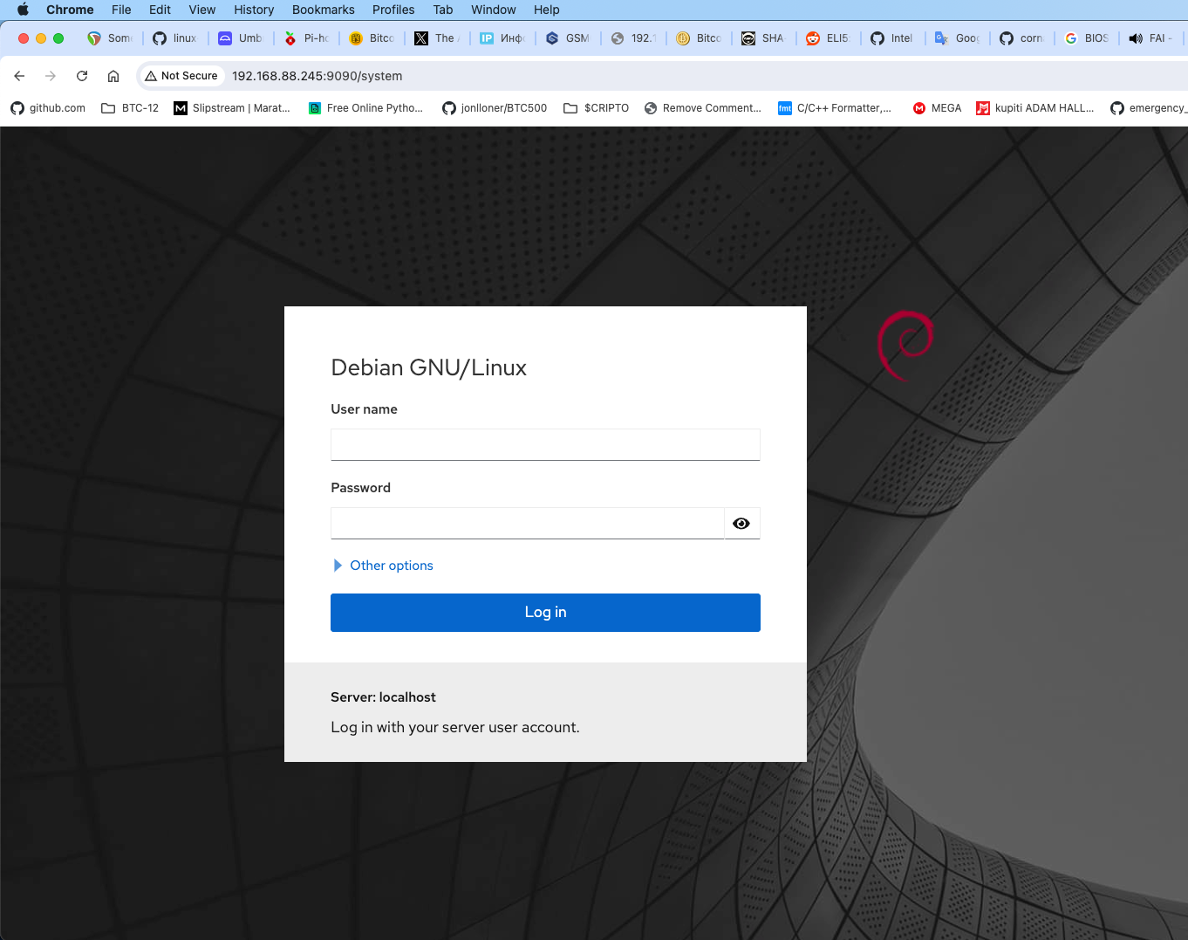
Task: Open the home page icon
Action: pyautogui.click(x=113, y=76)
